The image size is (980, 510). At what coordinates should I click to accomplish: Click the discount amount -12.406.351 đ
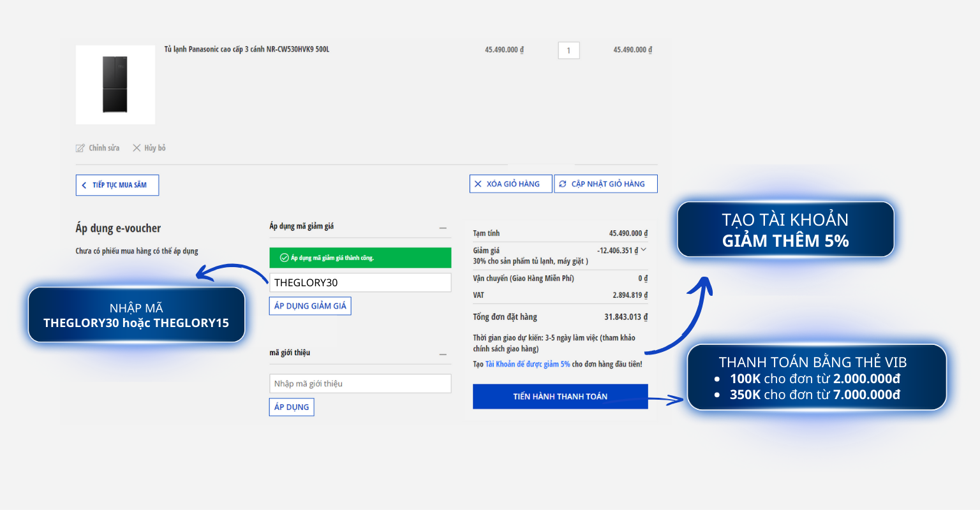pyautogui.click(x=618, y=251)
